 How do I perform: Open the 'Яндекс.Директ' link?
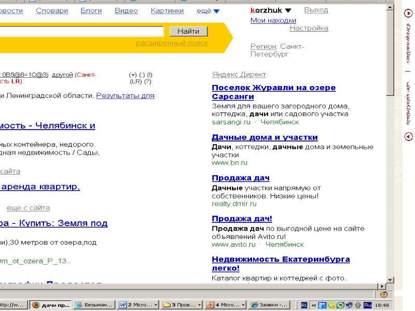[x=239, y=75]
